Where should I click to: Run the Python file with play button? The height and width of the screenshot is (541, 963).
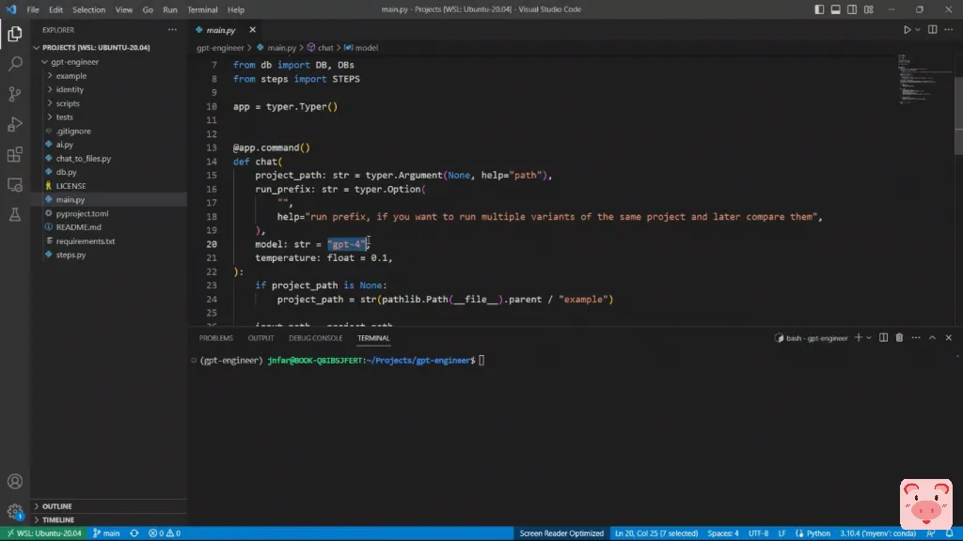pos(907,30)
